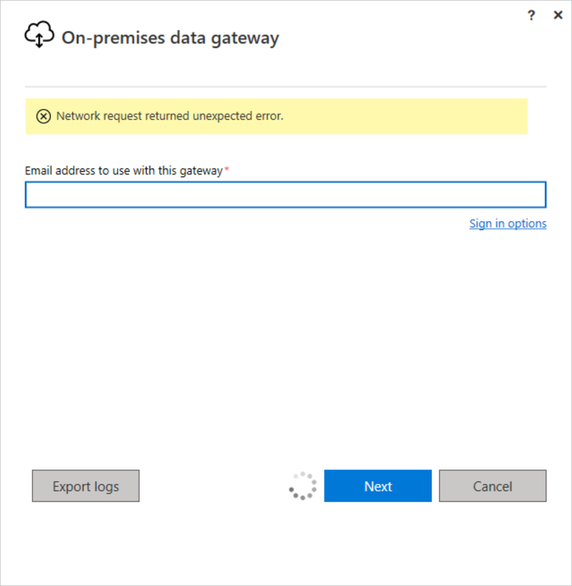Click the loading spinner indicator
This screenshot has width=572, height=586.
pos(302,486)
